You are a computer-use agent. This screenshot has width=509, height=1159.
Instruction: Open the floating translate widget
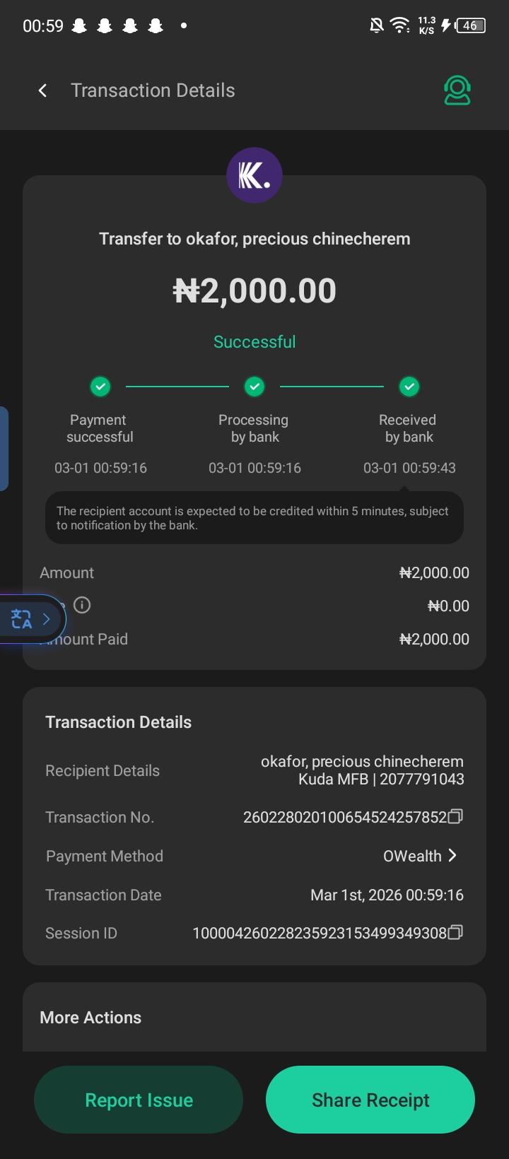(x=22, y=619)
